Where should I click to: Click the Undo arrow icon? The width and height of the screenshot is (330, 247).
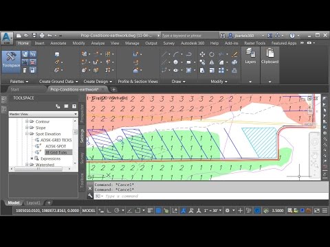click(49, 36)
